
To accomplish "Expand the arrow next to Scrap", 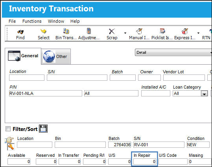I will coord(125,33).
